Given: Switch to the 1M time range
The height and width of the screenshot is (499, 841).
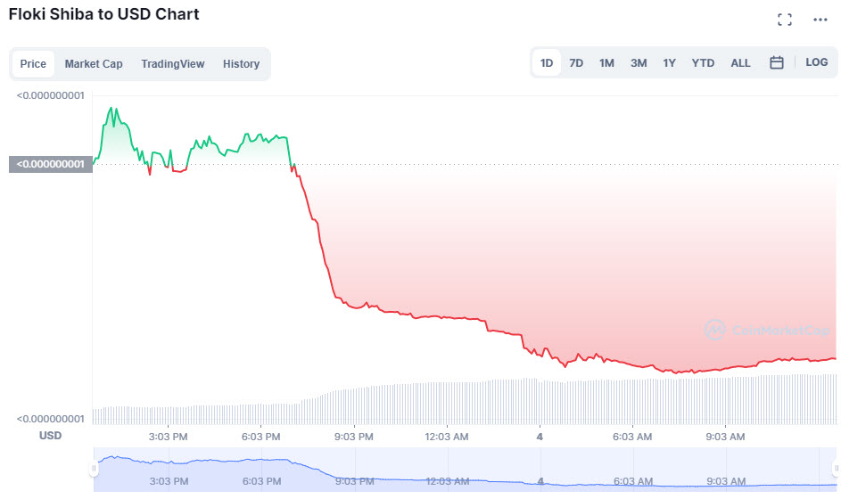Looking at the screenshot, I should click(606, 62).
